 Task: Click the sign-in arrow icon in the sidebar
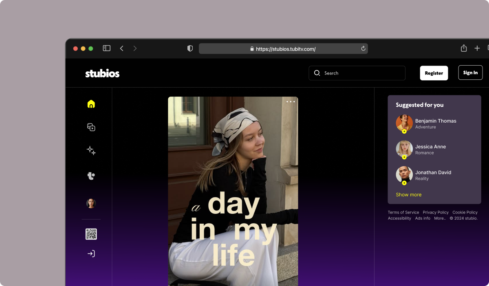[91, 254]
